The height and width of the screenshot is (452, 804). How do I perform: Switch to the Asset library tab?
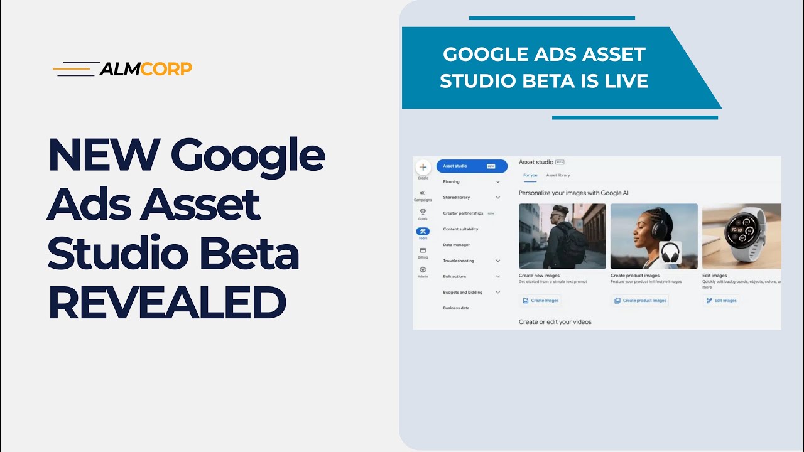558,175
